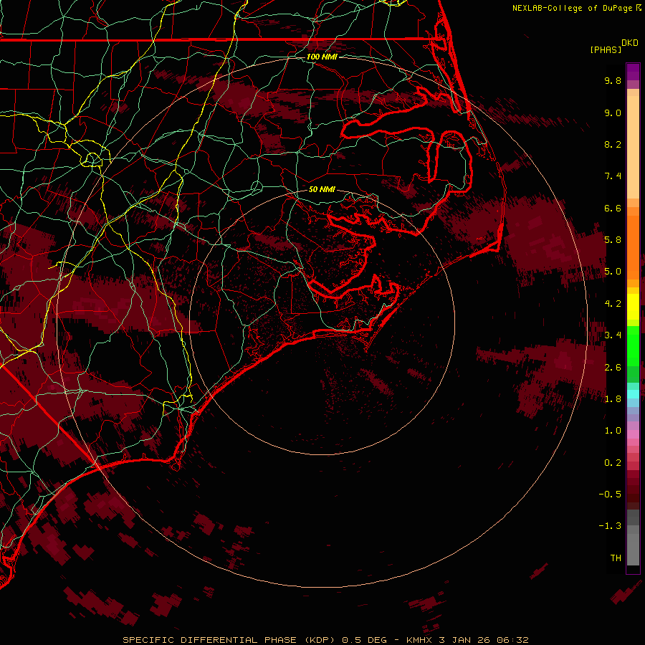Select the 5.0 scale value
Screen dimensions: 645x645
(613, 272)
